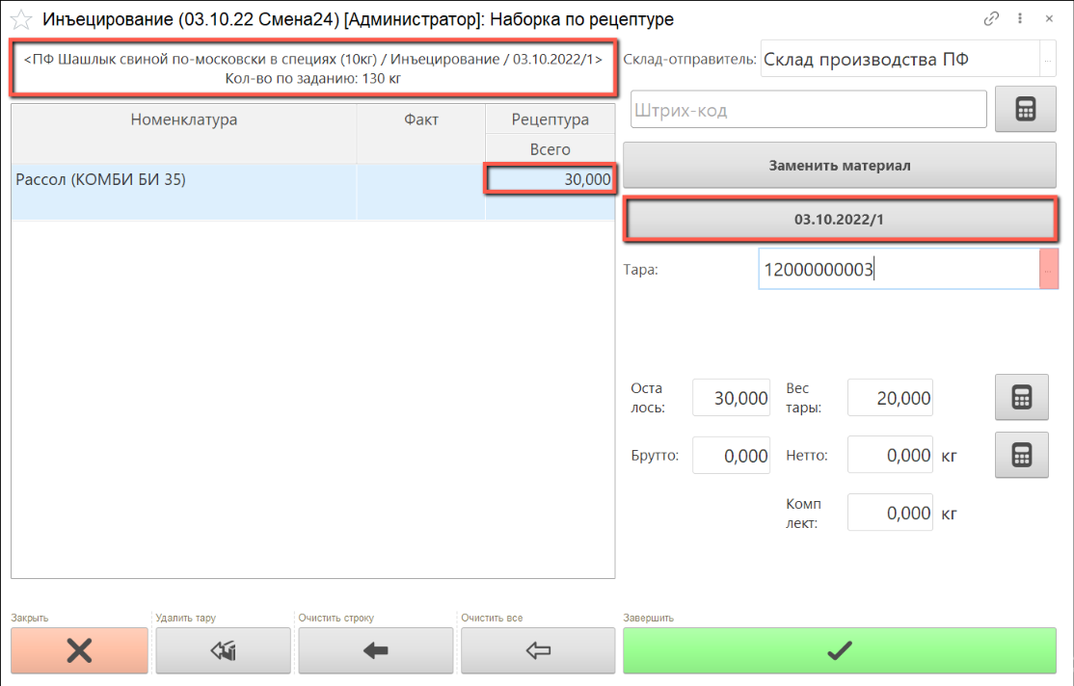
Task: Click Очистить строку left arrow button
Action: pyautogui.click(x=375, y=650)
